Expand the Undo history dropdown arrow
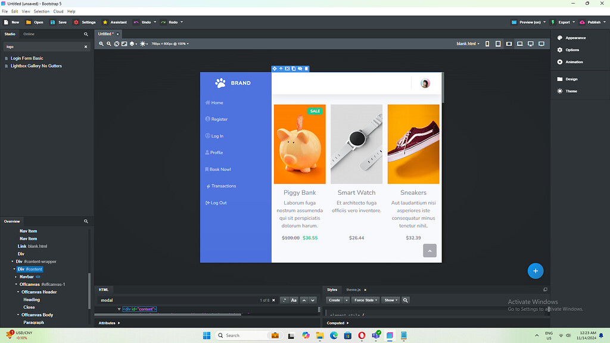Viewport: 610px width, 343px height. [154, 22]
